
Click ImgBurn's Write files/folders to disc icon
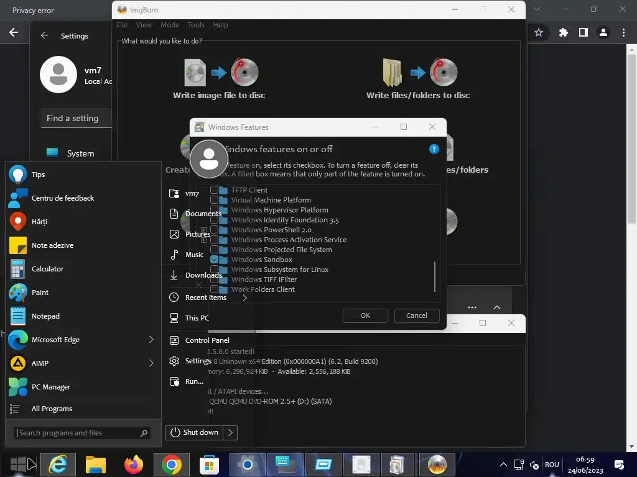pyautogui.click(x=420, y=73)
